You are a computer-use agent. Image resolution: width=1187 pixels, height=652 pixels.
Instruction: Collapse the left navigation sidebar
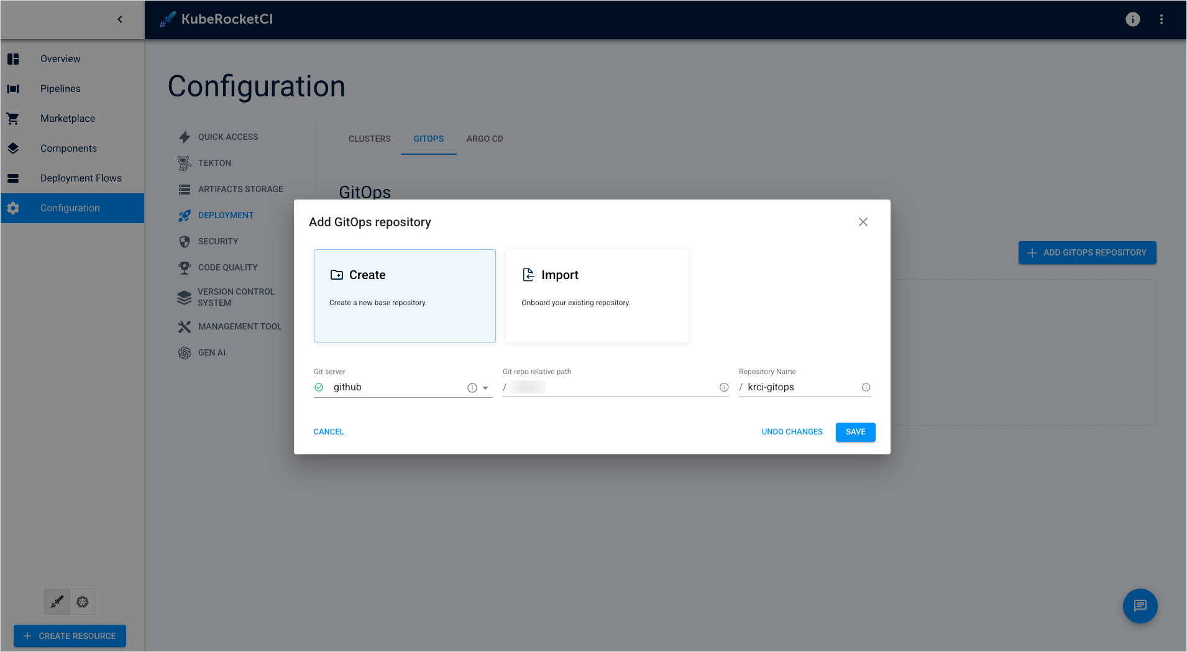coord(120,19)
